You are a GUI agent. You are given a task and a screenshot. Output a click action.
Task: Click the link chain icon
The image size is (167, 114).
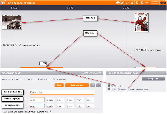[x=123, y=3]
